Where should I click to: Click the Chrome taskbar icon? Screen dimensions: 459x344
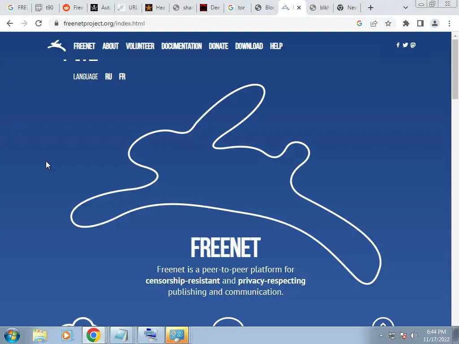[93, 335]
